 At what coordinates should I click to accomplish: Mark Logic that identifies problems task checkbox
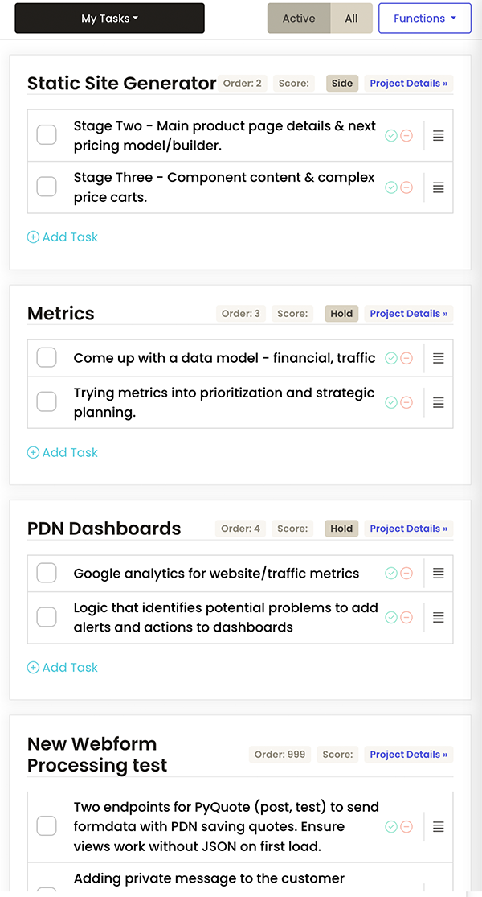47,617
